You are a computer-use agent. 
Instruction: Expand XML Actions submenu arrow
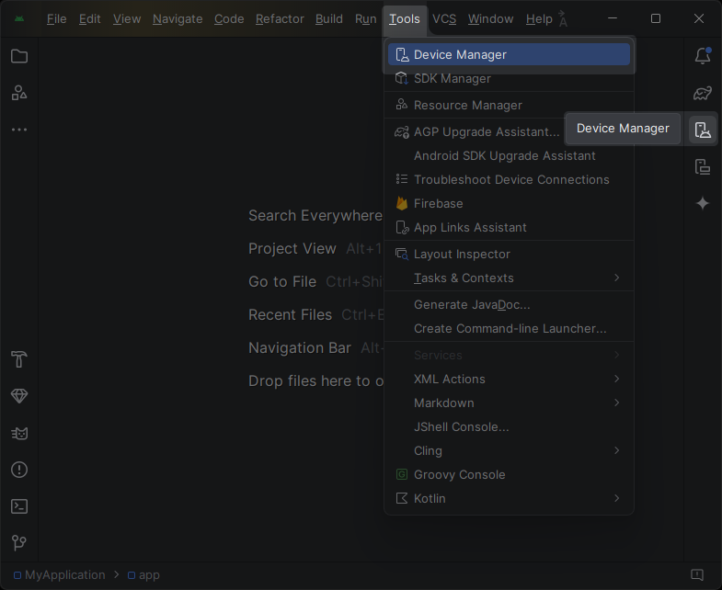pyautogui.click(x=616, y=379)
